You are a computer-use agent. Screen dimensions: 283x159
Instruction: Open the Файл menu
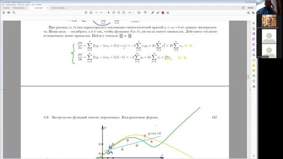coord(3,4)
